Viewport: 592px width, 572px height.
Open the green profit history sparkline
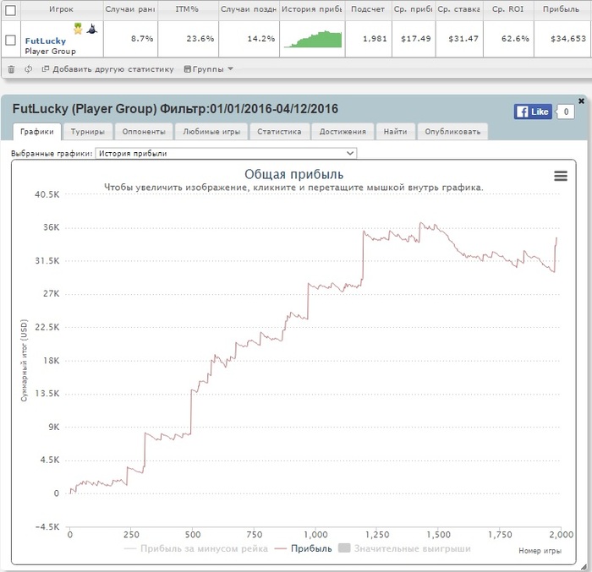pyautogui.click(x=313, y=39)
